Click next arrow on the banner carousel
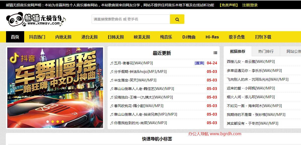 (96, 87)
